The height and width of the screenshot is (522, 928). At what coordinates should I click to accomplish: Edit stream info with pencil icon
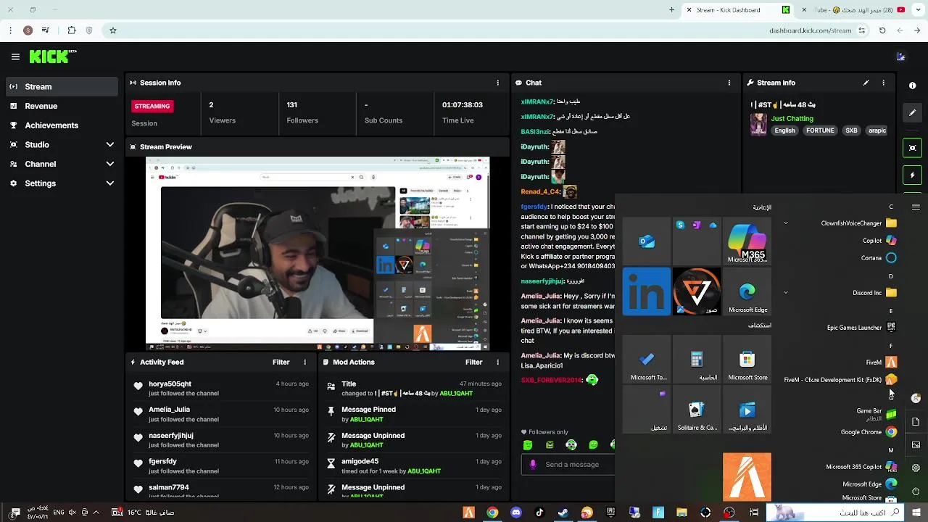click(866, 83)
